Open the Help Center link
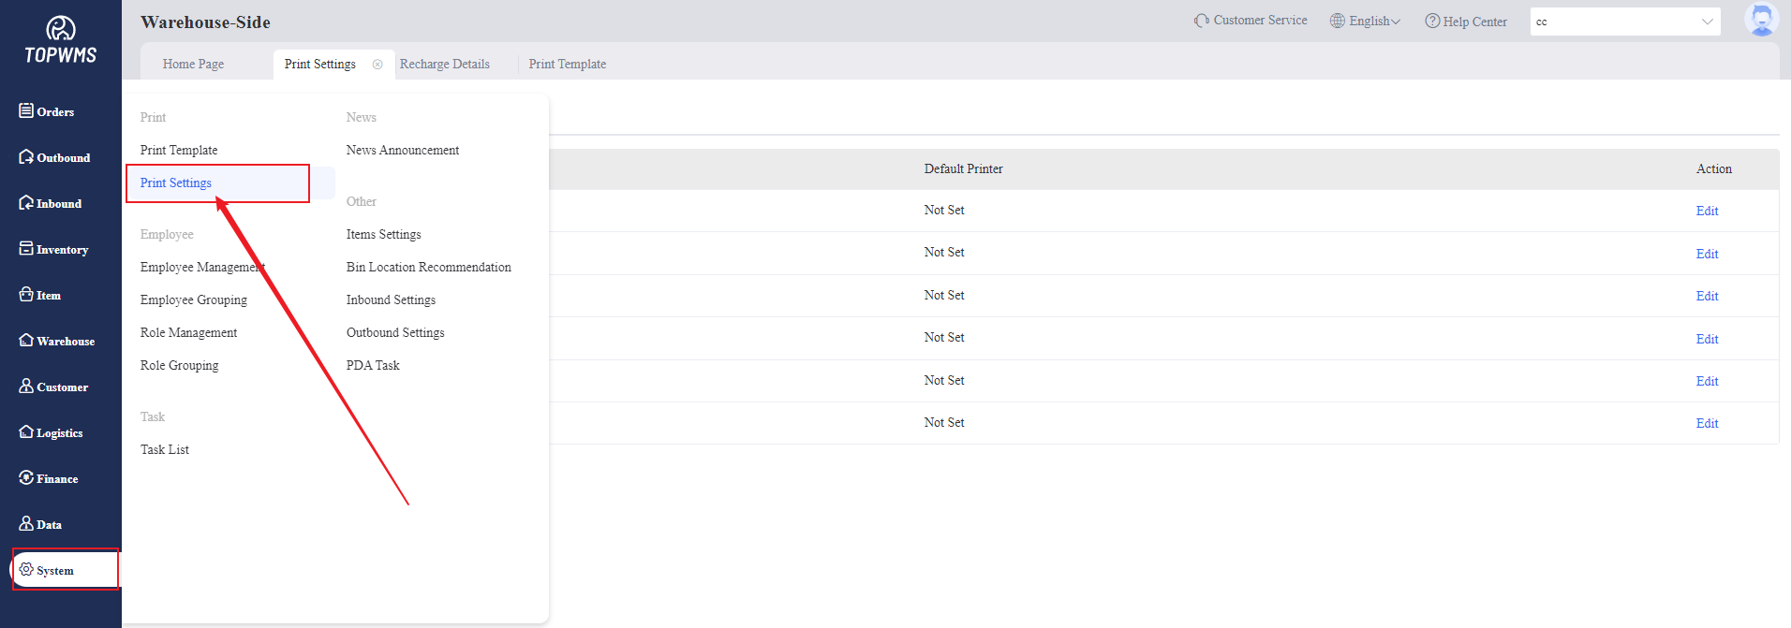 click(1466, 22)
